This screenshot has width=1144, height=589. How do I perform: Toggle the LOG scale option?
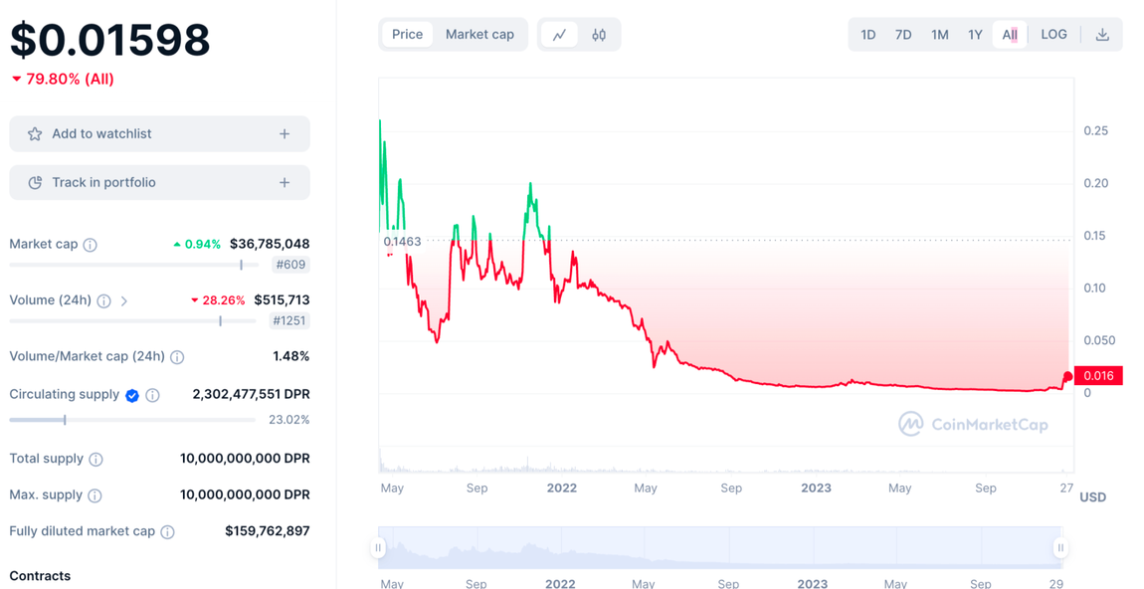tap(1053, 34)
